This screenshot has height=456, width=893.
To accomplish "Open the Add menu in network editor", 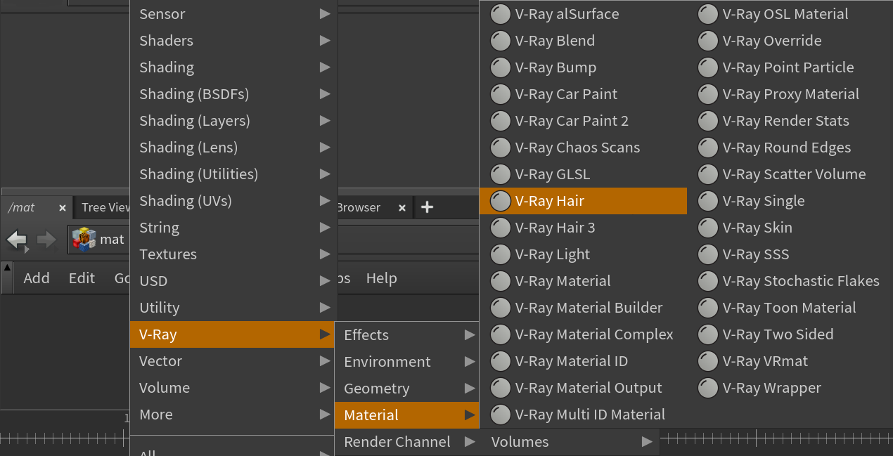I will pyautogui.click(x=37, y=278).
